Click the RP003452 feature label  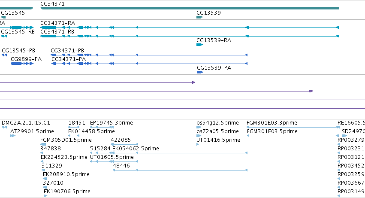click(351, 166)
